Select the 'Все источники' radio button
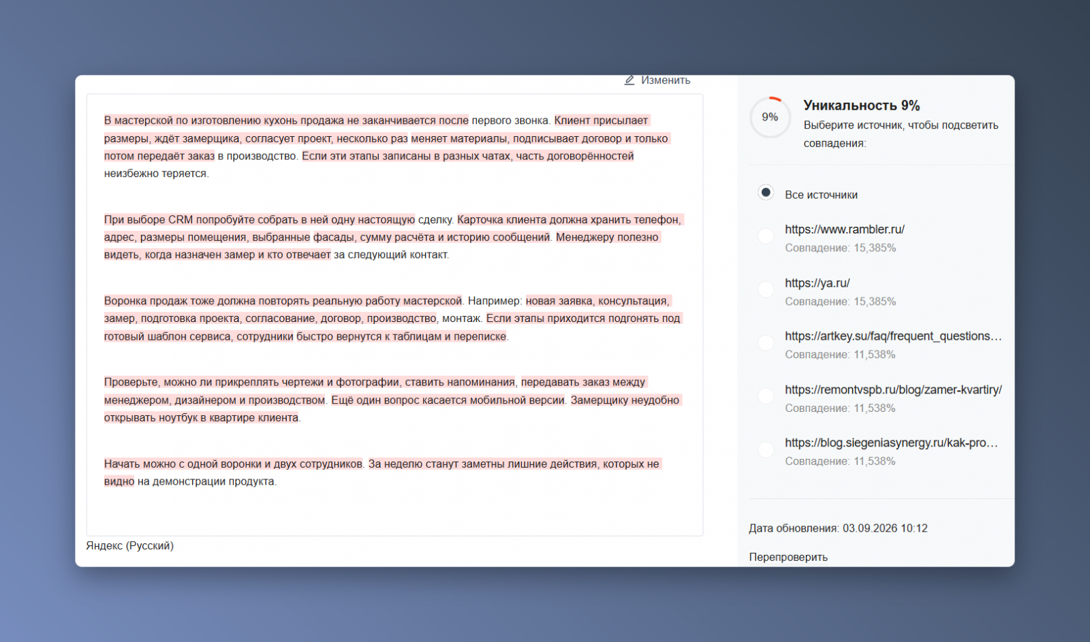The image size is (1090, 642). coord(766,193)
